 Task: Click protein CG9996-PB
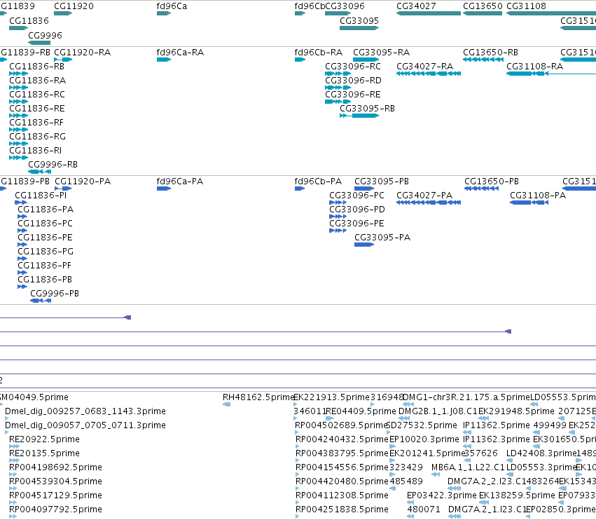click(41, 301)
